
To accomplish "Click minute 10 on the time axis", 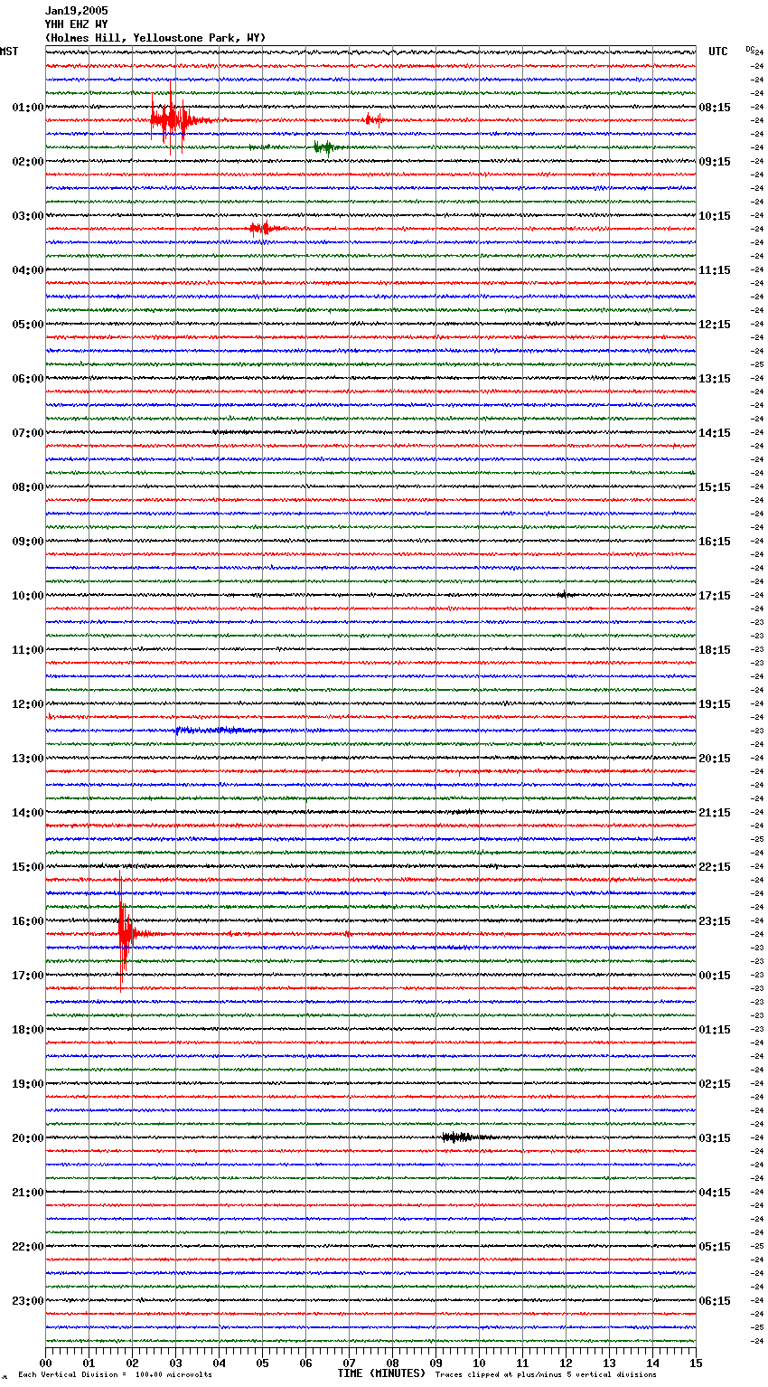I will pos(479,1363).
